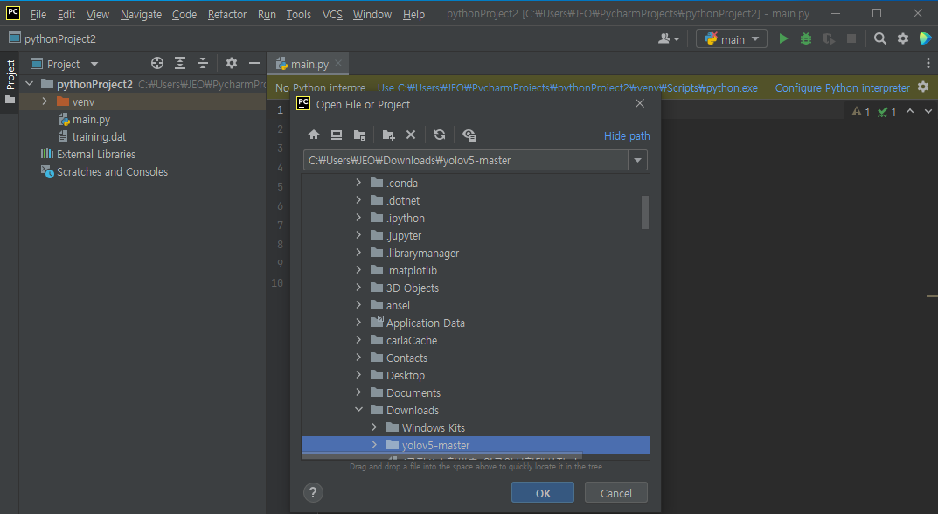The width and height of the screenshot is (938, 514).
Task: Click the file tree vertical scrollbar
Action: (x=645, y=212)
